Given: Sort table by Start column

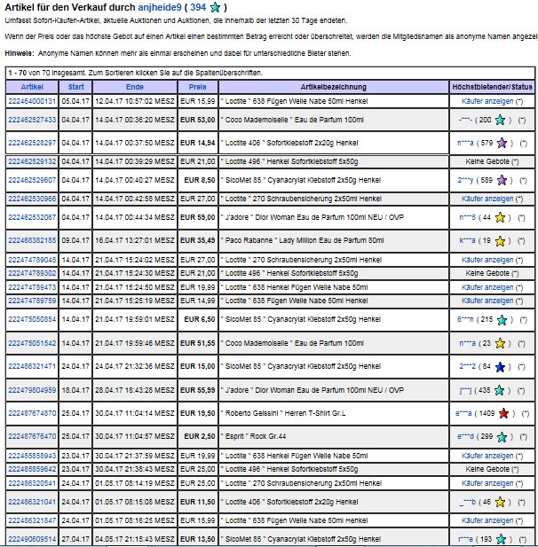Looking at the screenshot, I should (75, 87).
